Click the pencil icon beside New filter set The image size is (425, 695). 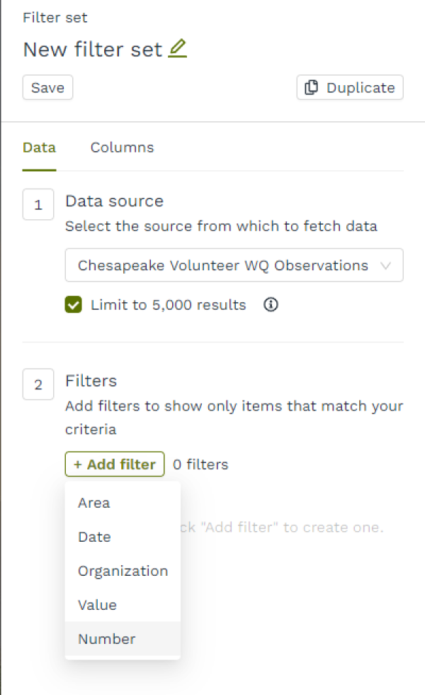coord(178,48)
